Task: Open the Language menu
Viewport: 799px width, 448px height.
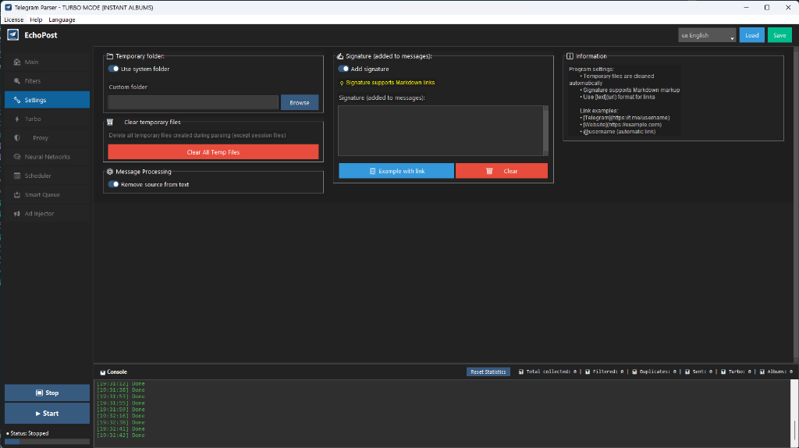Action: click(x=62, y=20)
